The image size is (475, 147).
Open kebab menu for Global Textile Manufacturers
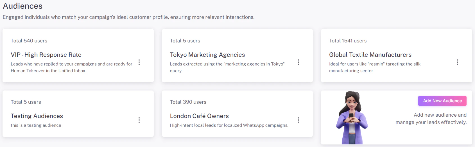coord(457,62)
